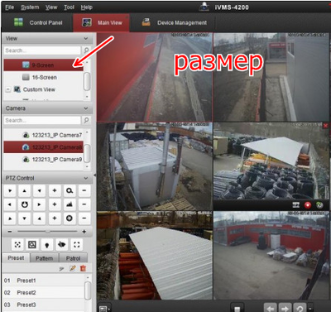
Task: Click focus plus button
Action: [x=55, y=204]
